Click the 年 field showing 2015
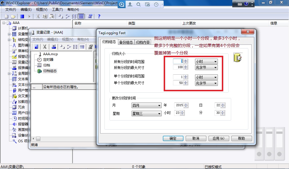289x169 pixels. [179, 105]
